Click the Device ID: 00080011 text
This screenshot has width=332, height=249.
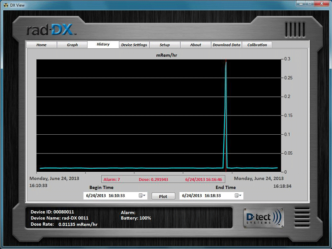pyautogui.click(x=52, y=212)
